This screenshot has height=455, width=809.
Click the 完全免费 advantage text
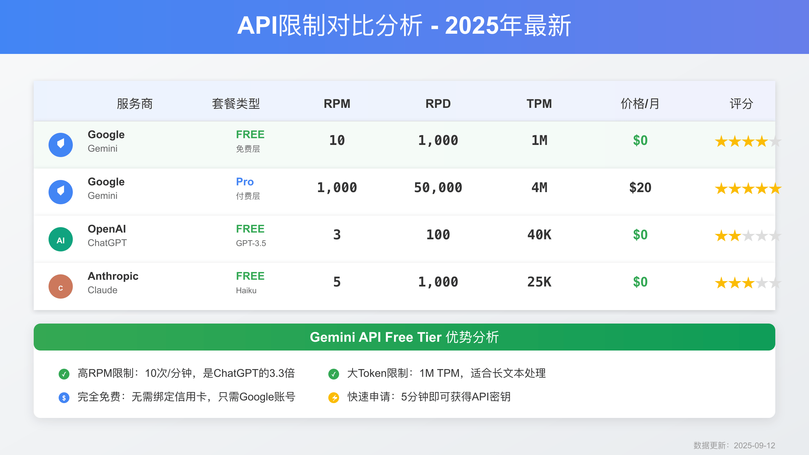point(186,397)
